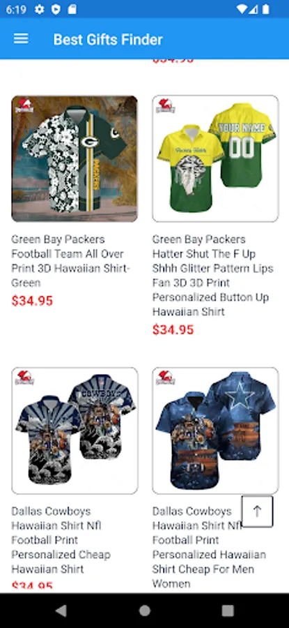
Task: Tap the Best Gifts Finder title
Action: tap(108, 39)
